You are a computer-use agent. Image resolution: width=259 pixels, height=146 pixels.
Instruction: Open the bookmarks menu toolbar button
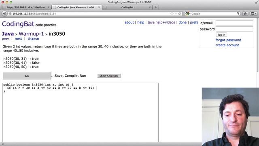253,13
